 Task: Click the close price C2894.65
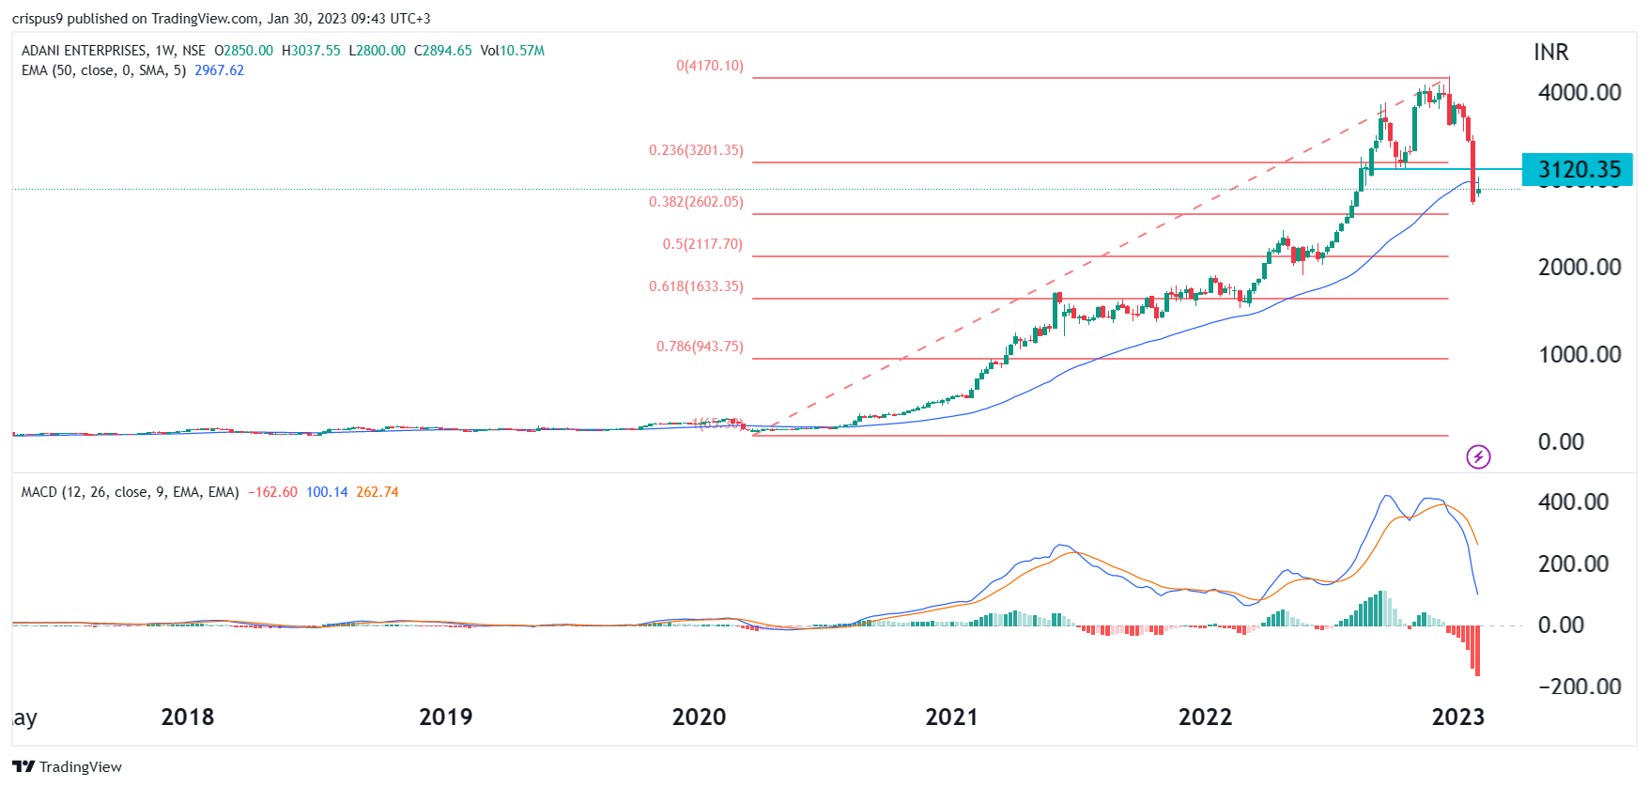443,51
